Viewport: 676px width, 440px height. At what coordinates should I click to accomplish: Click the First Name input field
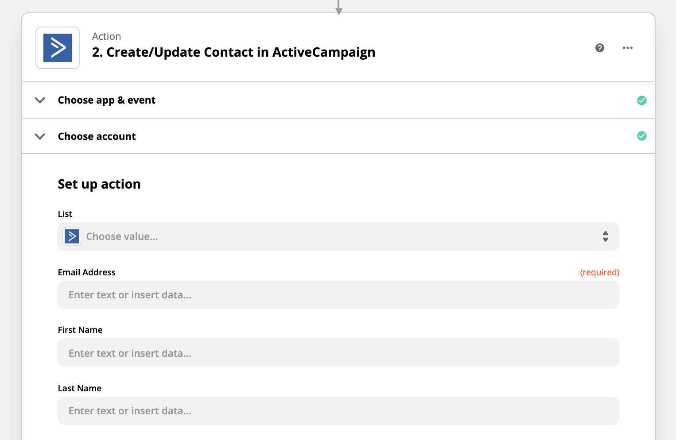338,353
